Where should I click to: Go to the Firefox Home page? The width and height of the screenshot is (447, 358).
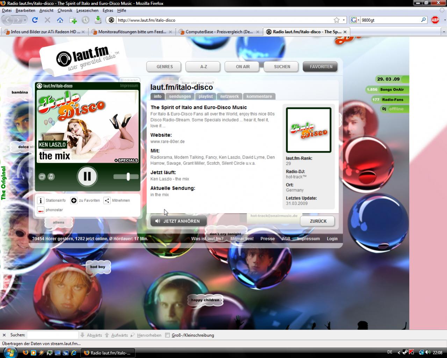(60, 20)
